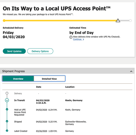The width and height of the screenshot is (136, 135).
Task: Click the warning triangle on progress bar
Action: coord(118,21)
